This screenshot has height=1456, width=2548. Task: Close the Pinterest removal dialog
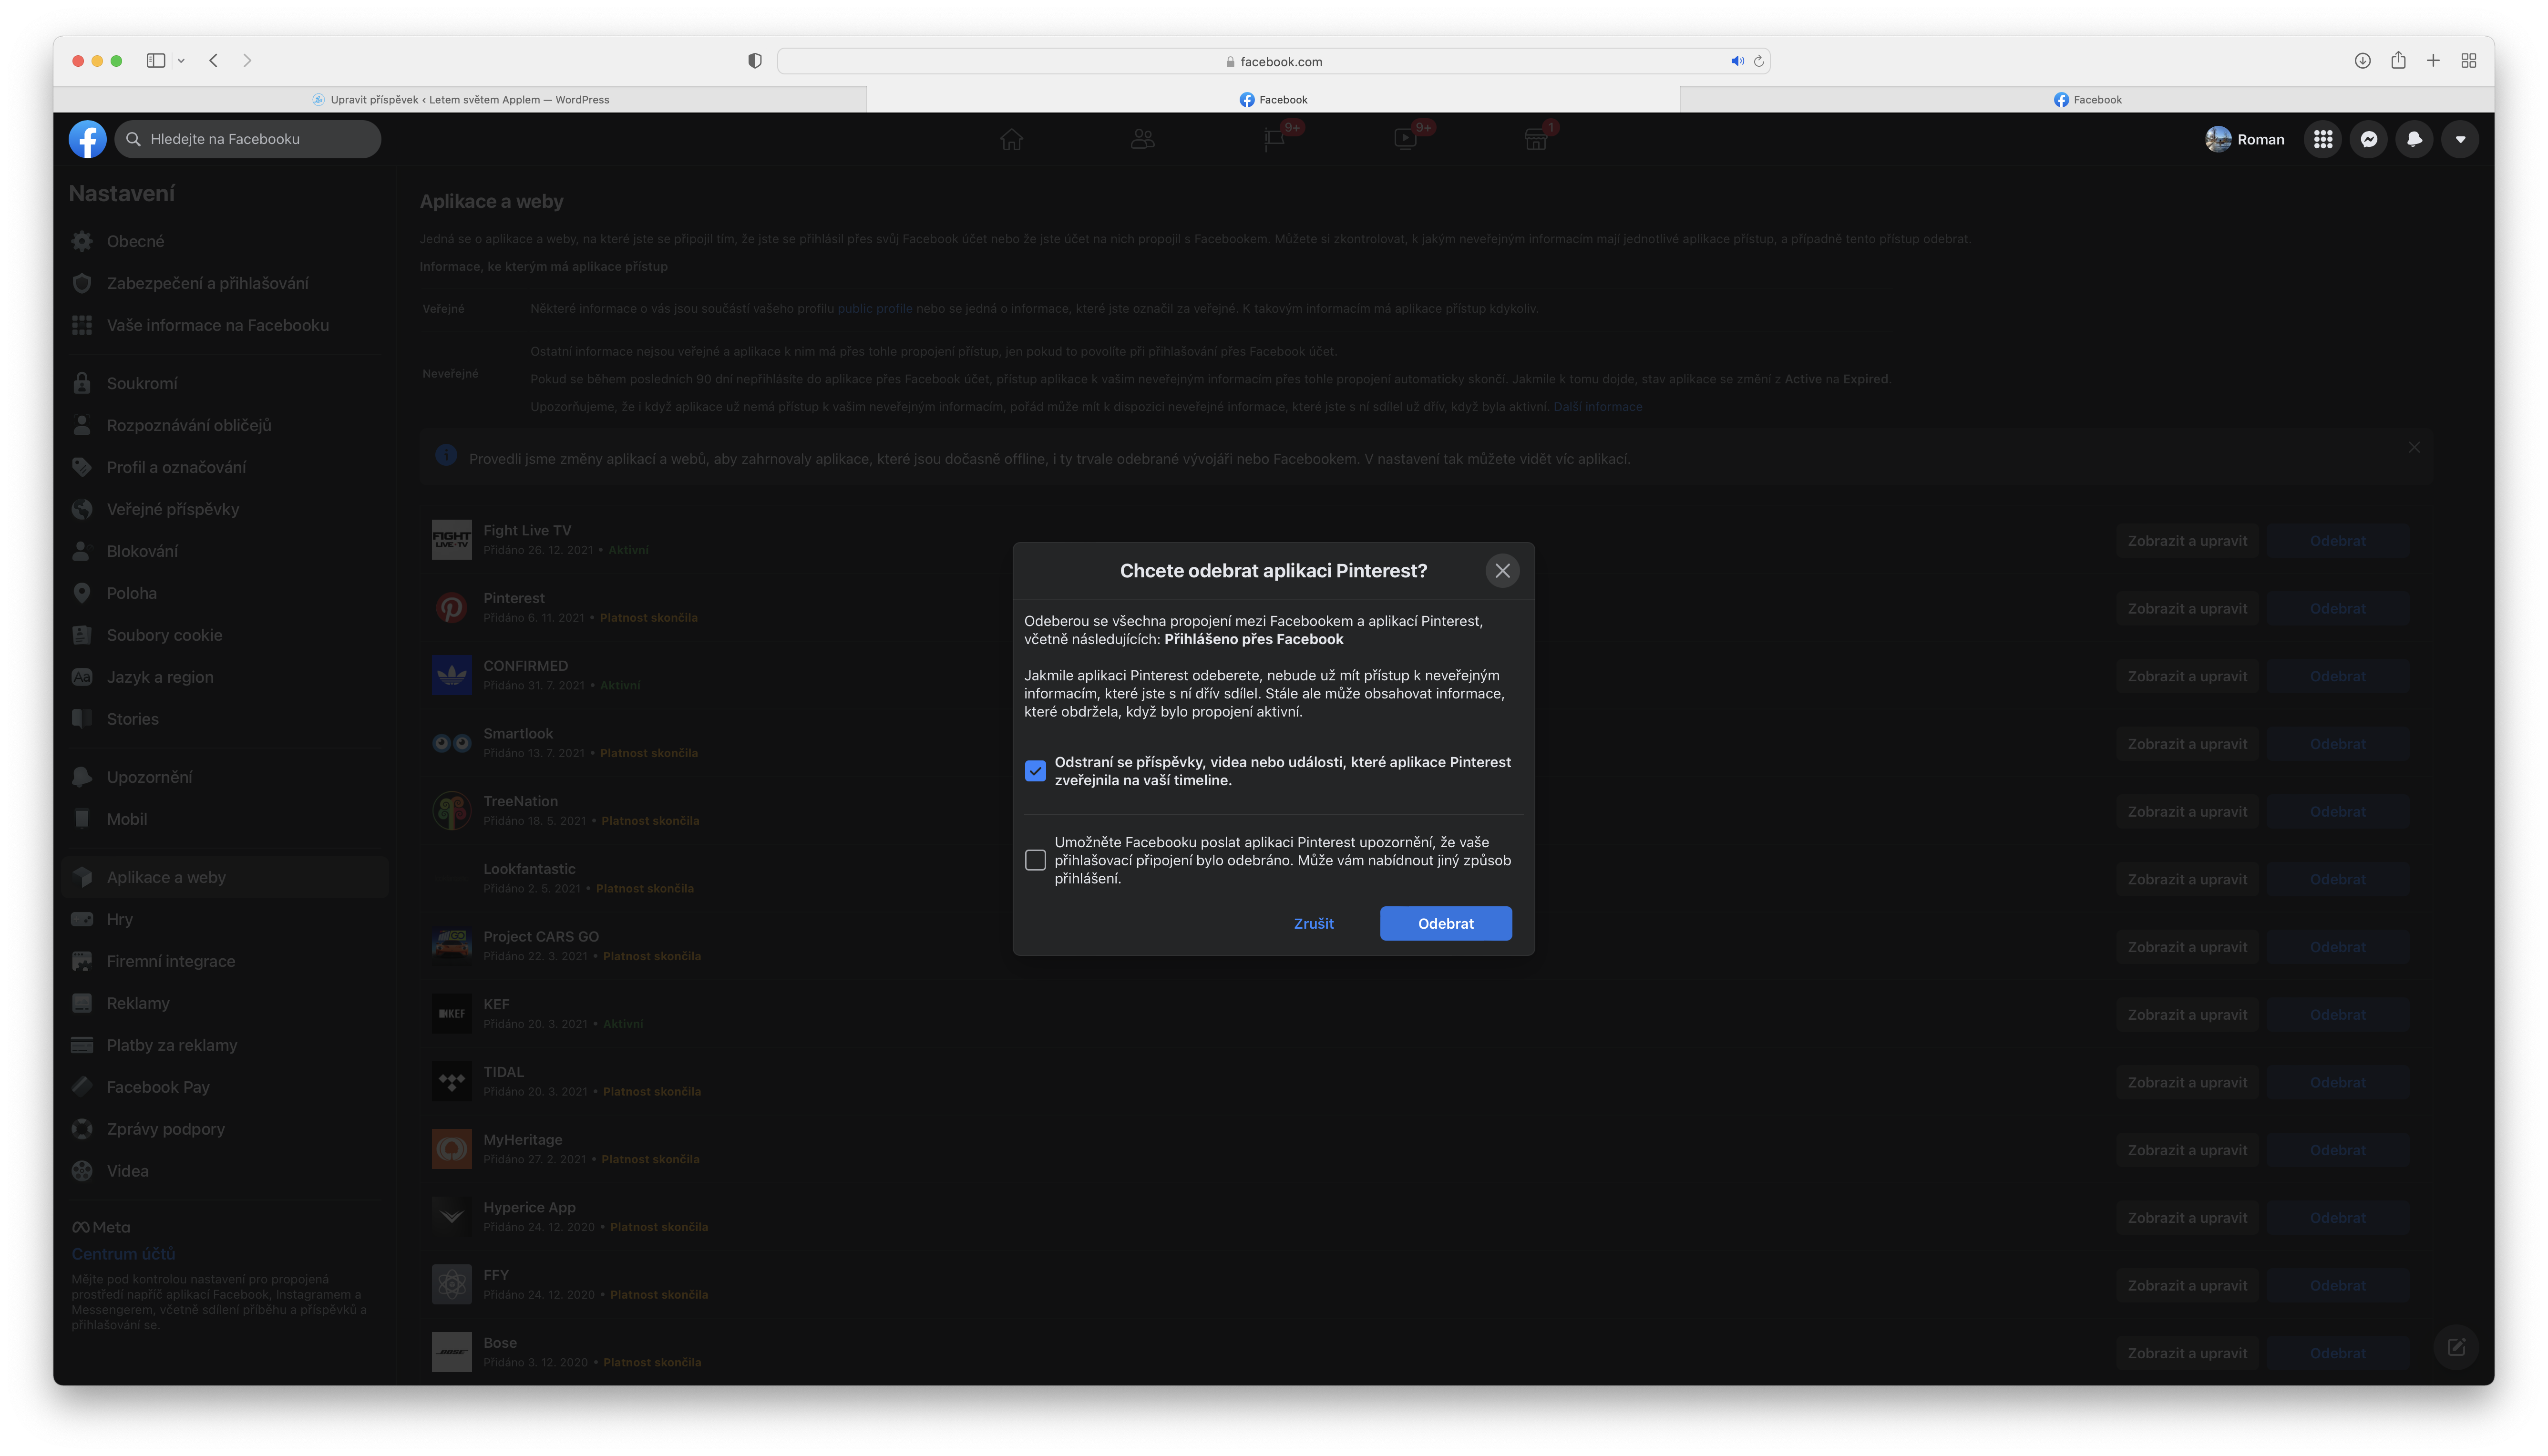click(x=1502, y=570)
